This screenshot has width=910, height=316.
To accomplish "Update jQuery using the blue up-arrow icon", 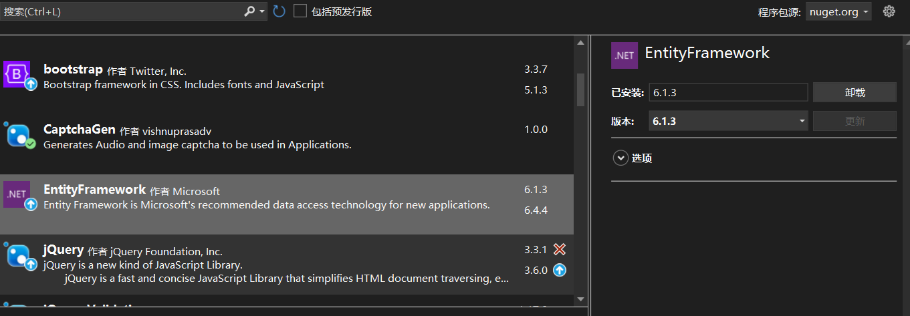I will 560,270.
